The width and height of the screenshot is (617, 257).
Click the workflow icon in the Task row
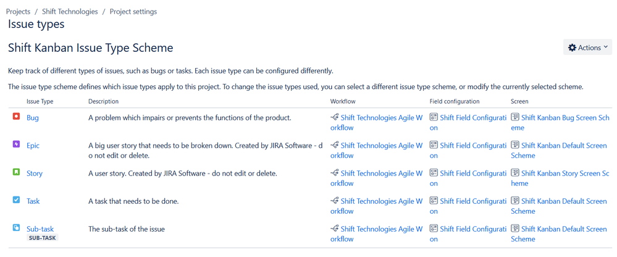click(335, 201)
